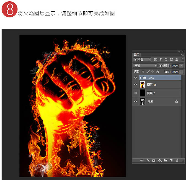Click the 填充 100% value field

(175, 72)
